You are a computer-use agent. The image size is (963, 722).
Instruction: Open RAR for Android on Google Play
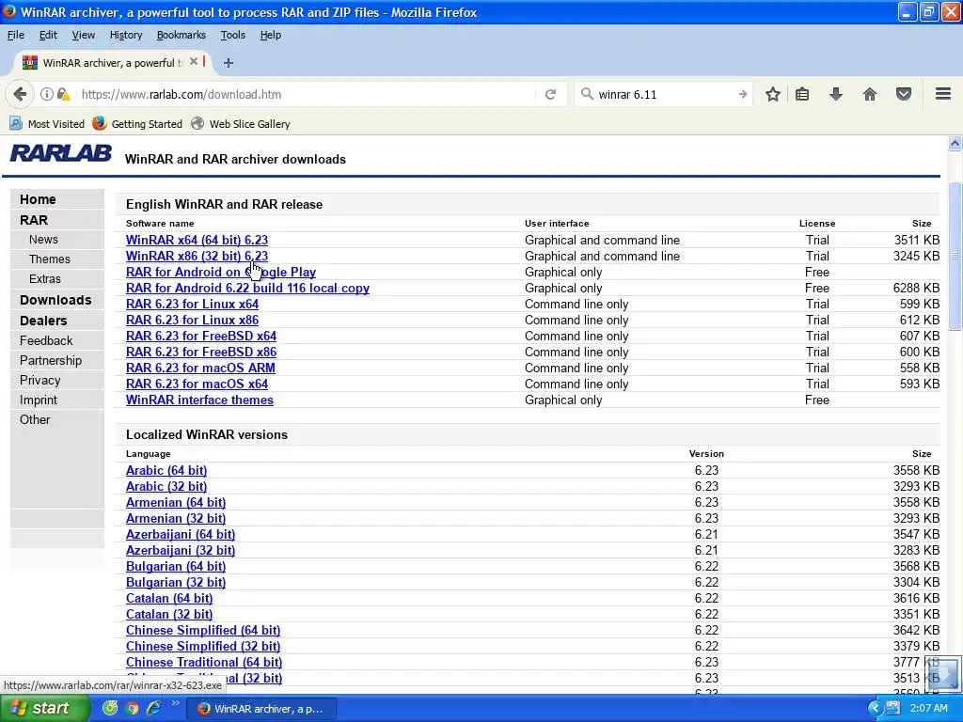(220, 272)
